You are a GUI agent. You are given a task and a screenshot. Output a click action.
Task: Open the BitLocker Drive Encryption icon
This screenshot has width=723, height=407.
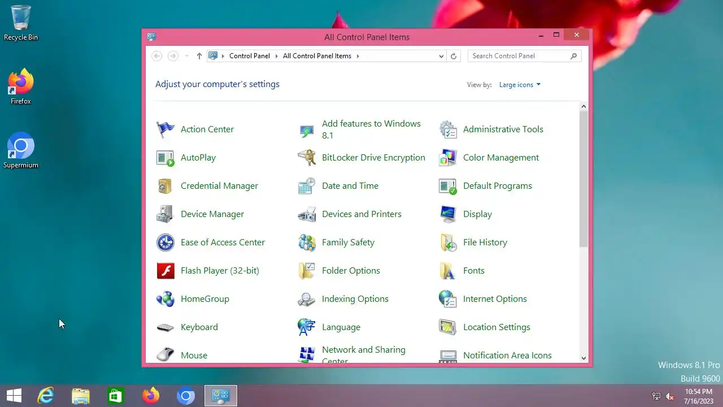tap(307, 158)
